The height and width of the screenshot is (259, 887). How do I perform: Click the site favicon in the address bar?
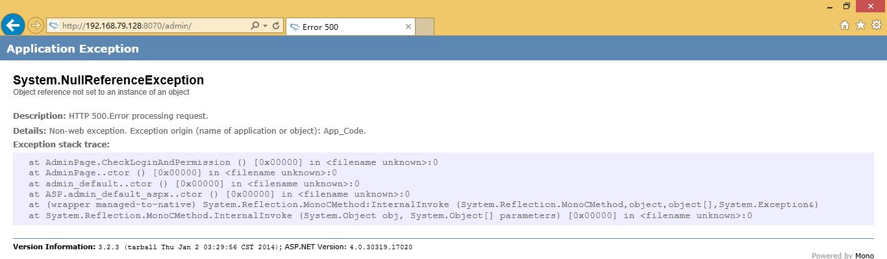(x=55, y=26)
